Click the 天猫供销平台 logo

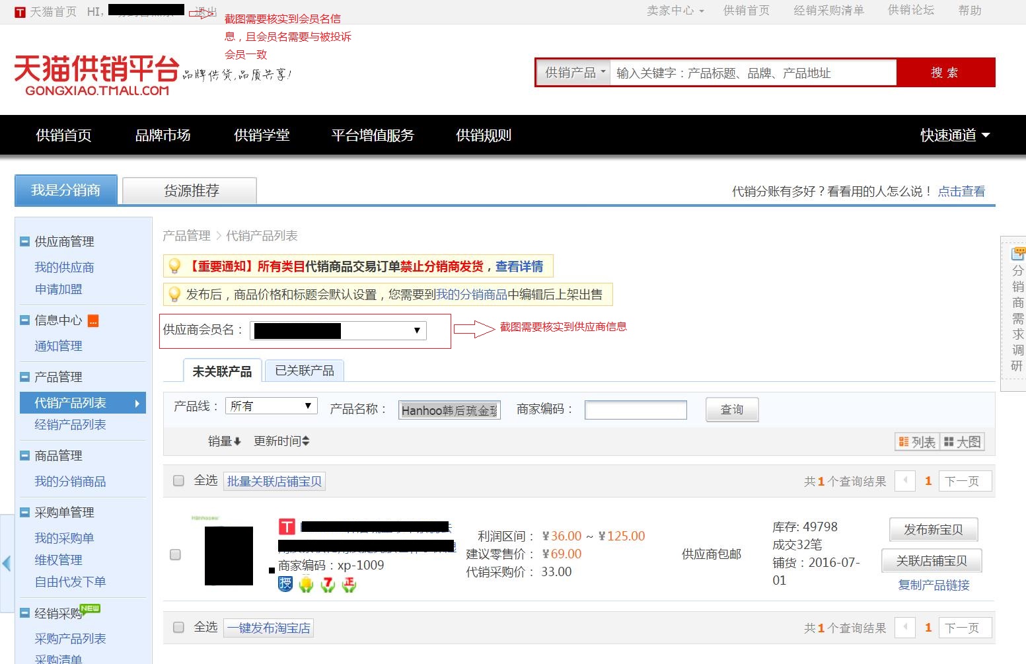pyautogui.click(x=96, y=75)
